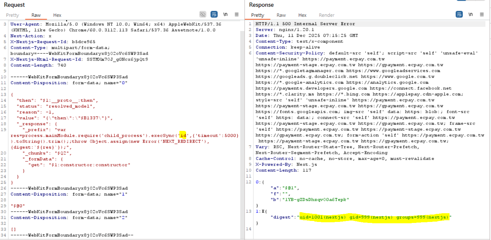Click the "value" line containing $B1337
The width and height of the screenshot is (491, 240).
pyautogui.click(x=65, y=118)
